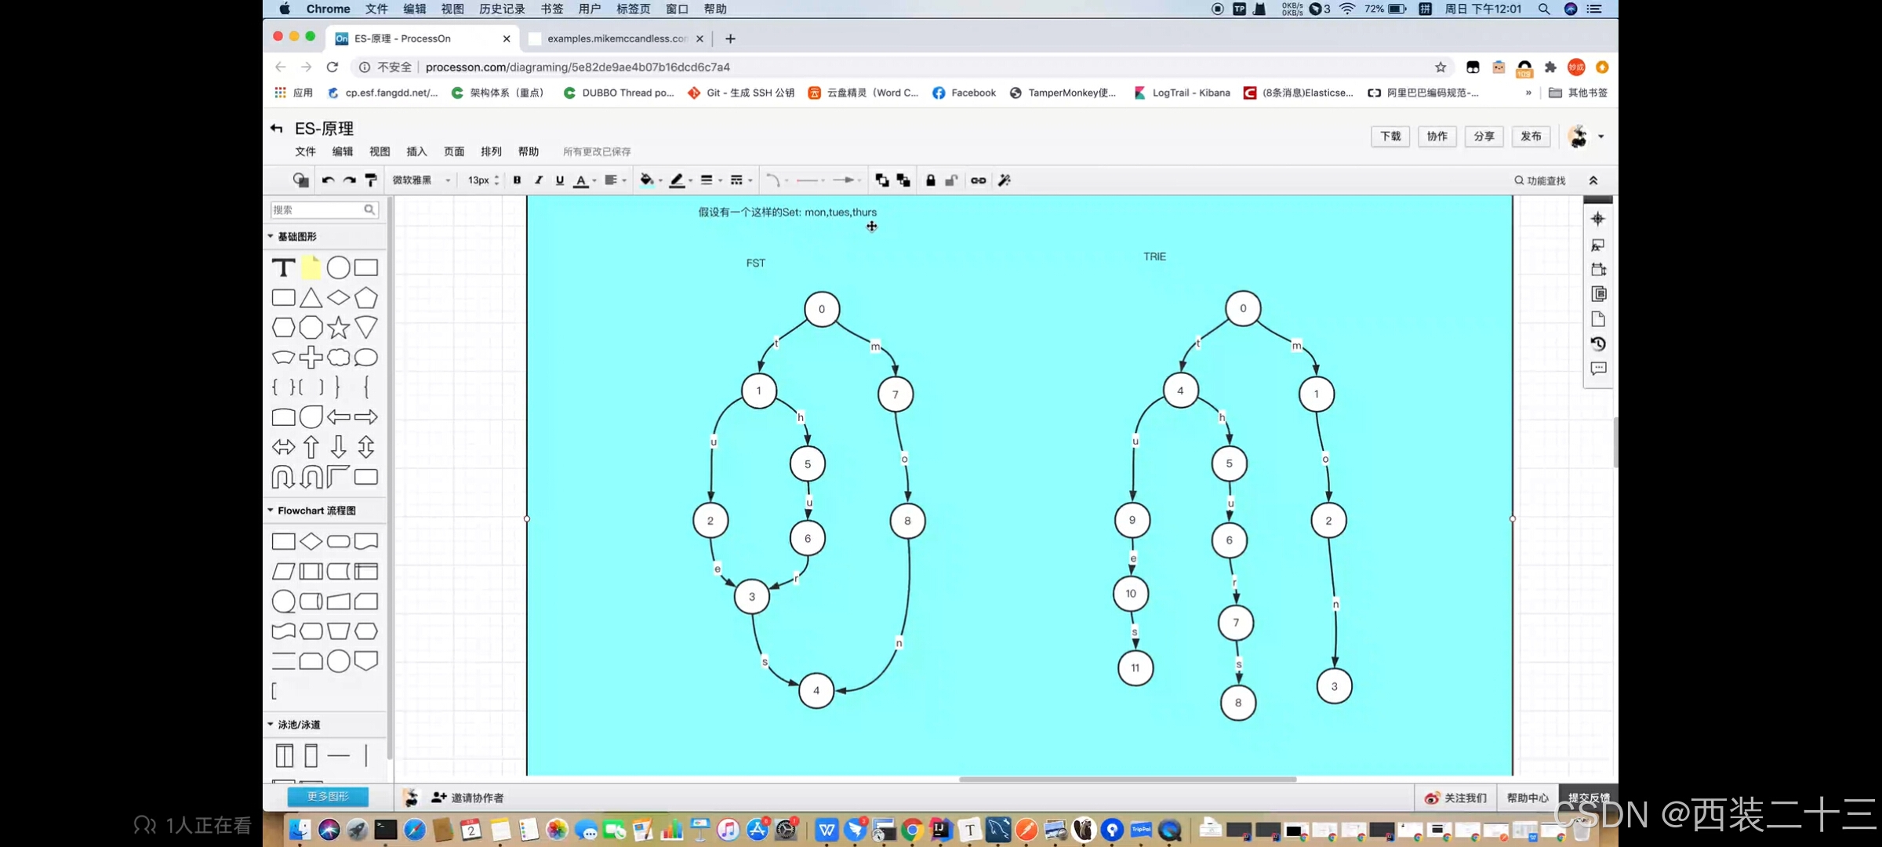
Task: Open the history clock panel icon
Action: 1597,344
